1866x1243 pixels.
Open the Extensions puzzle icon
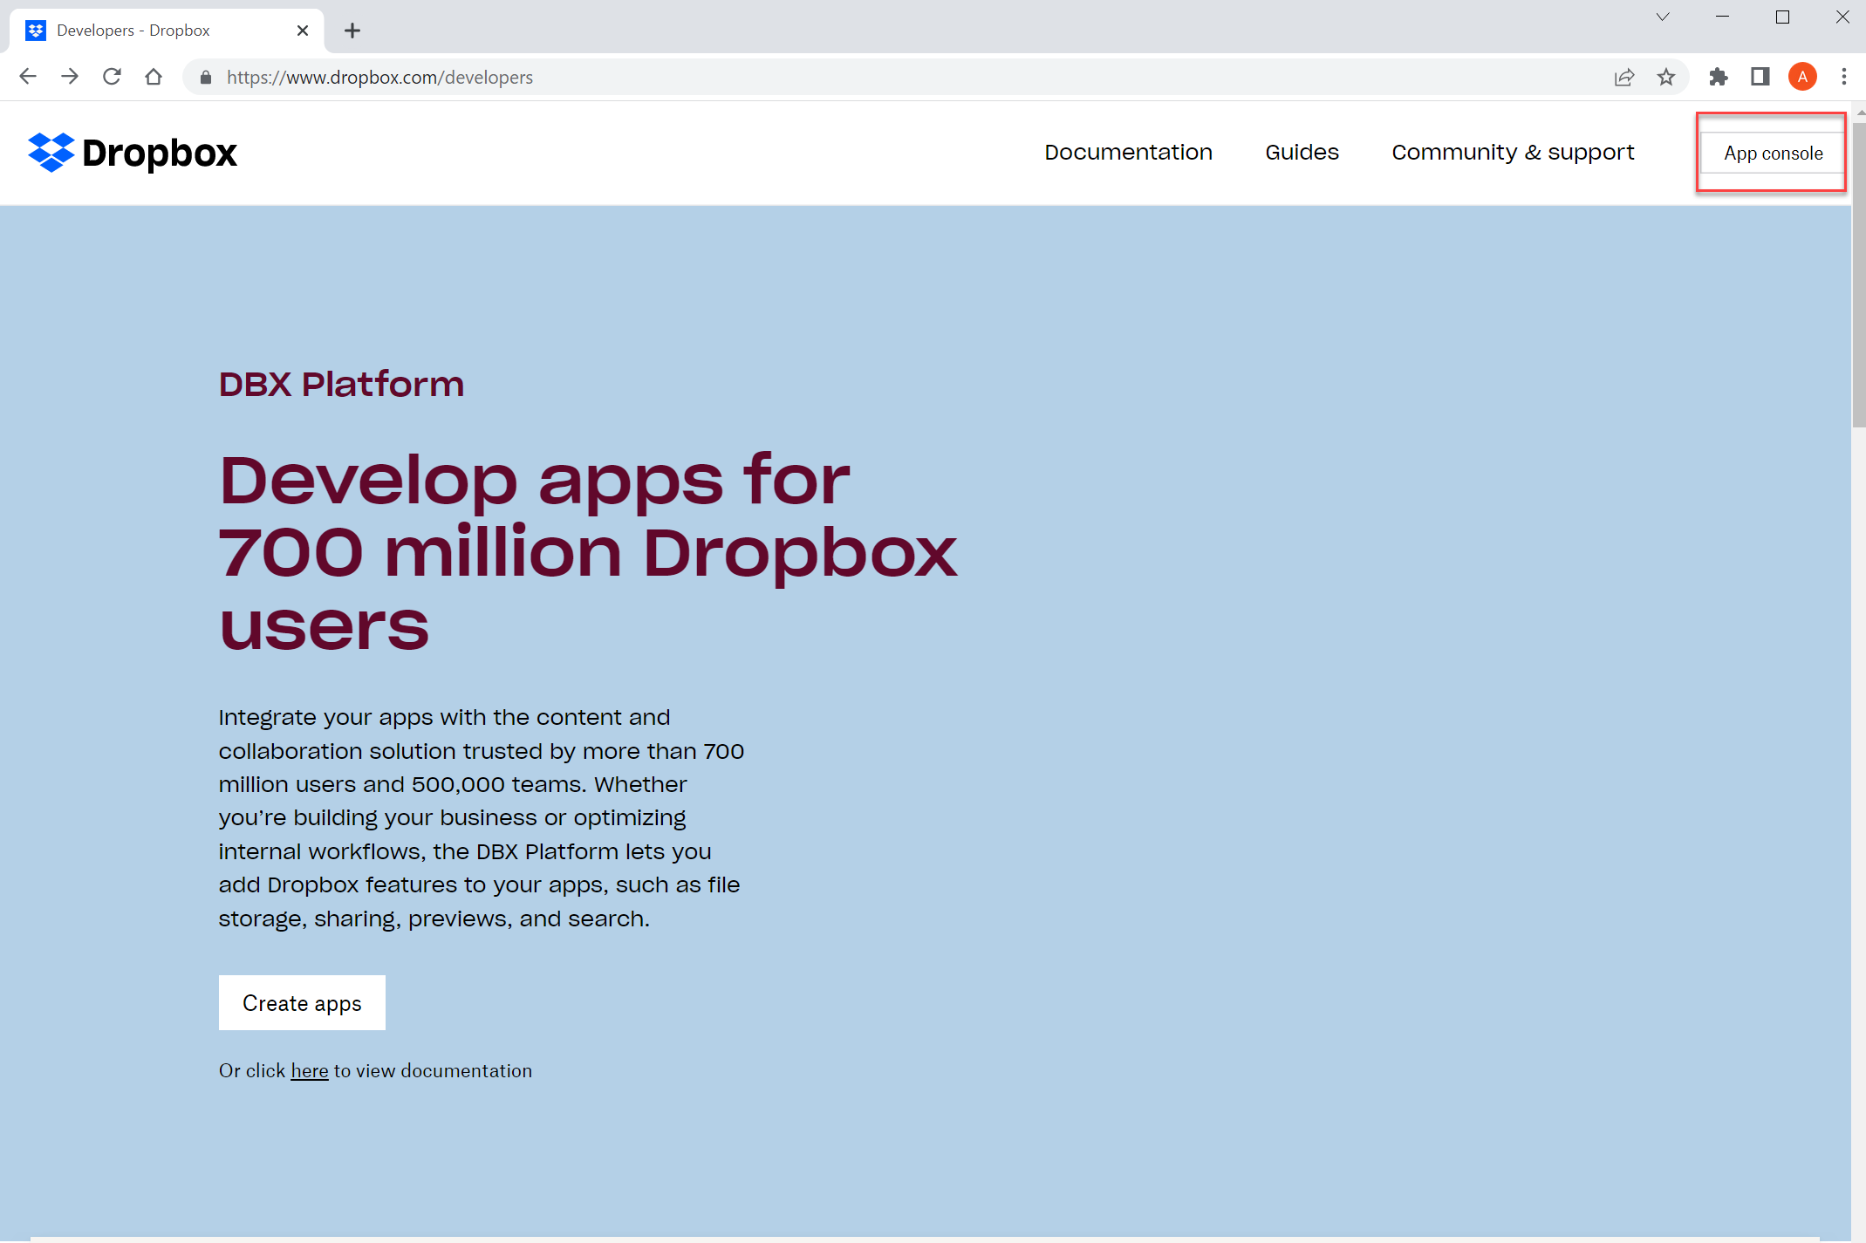[1719, 77]
